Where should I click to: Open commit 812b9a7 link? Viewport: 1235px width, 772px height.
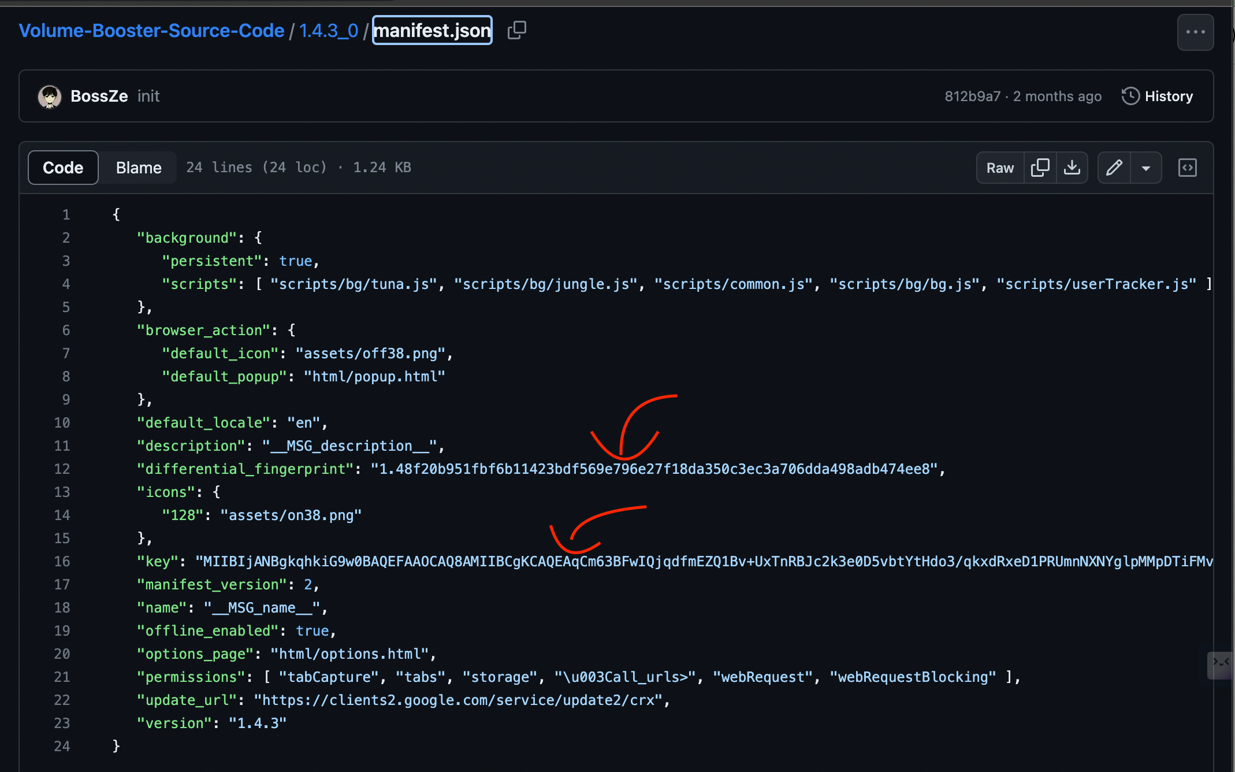pyautogui.click(x=972, y=96)
